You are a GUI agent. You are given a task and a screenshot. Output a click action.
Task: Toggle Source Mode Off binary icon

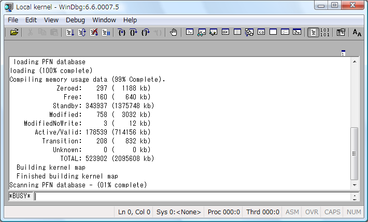[325, 32]
